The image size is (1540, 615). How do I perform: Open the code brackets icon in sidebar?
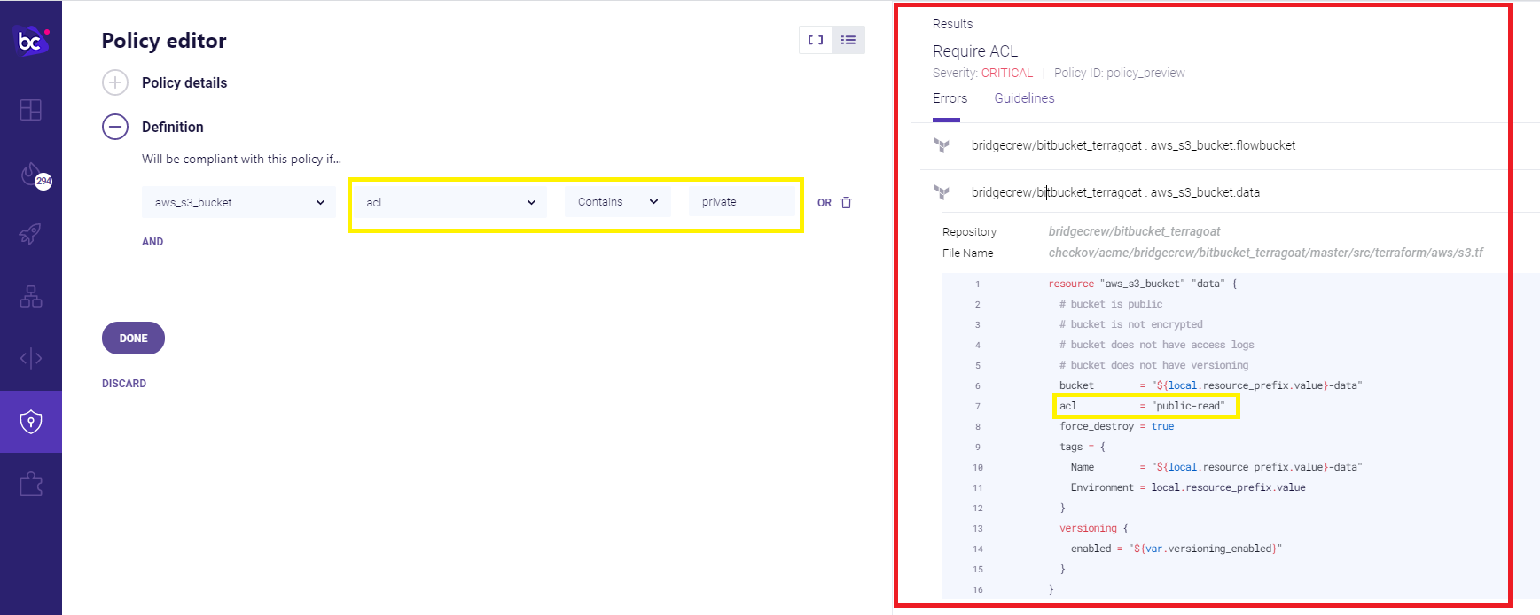click(31, 358)
